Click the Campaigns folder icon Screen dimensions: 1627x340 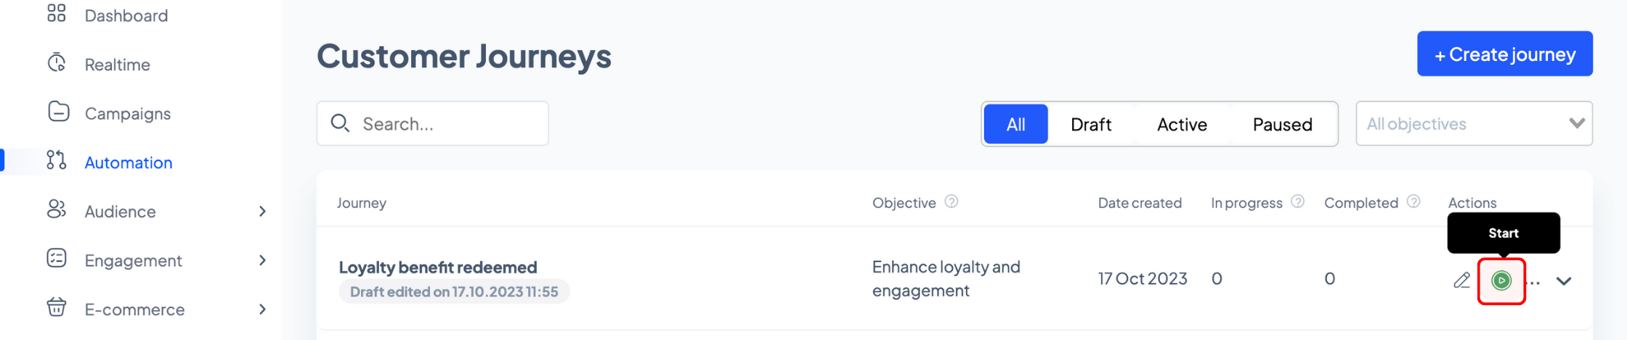(58, 112)
